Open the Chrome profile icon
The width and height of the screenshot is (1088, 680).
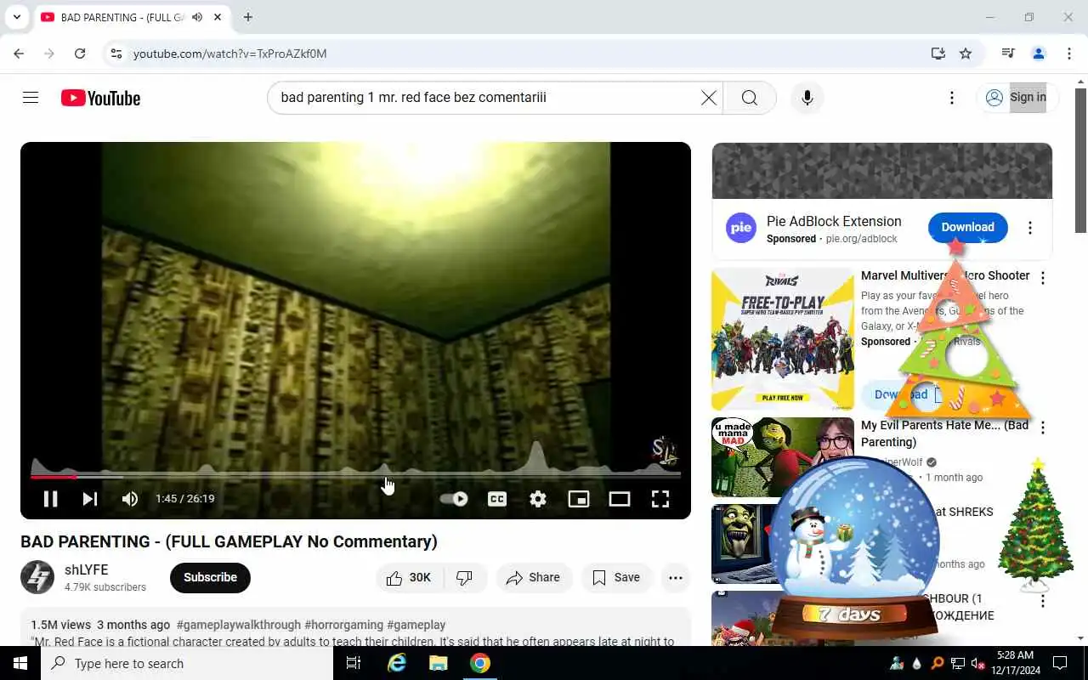pyautogui.click(x=1039, y=54)
